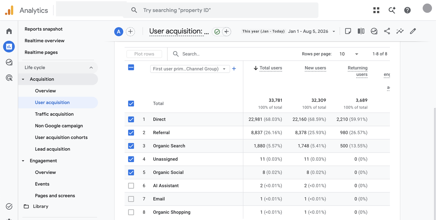Open the Google apps grid icon
This screenshot has height=220, width=436.
[376, 10]
